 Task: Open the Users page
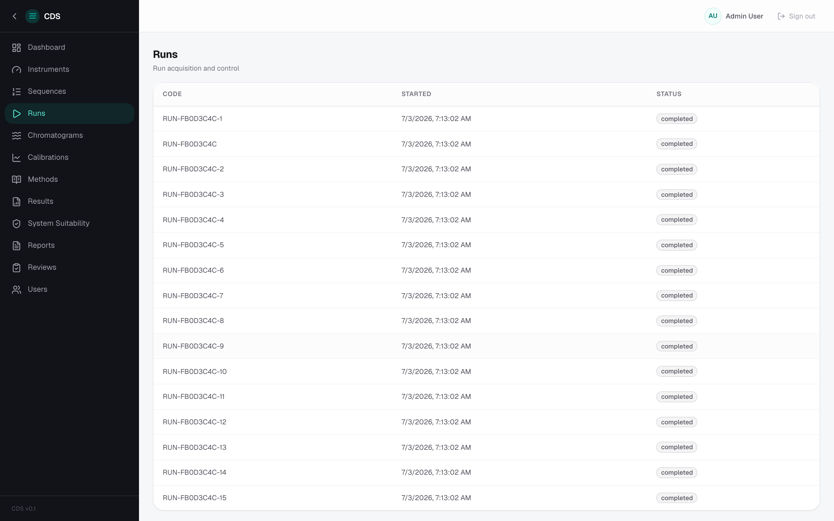[x=69, y=289]
